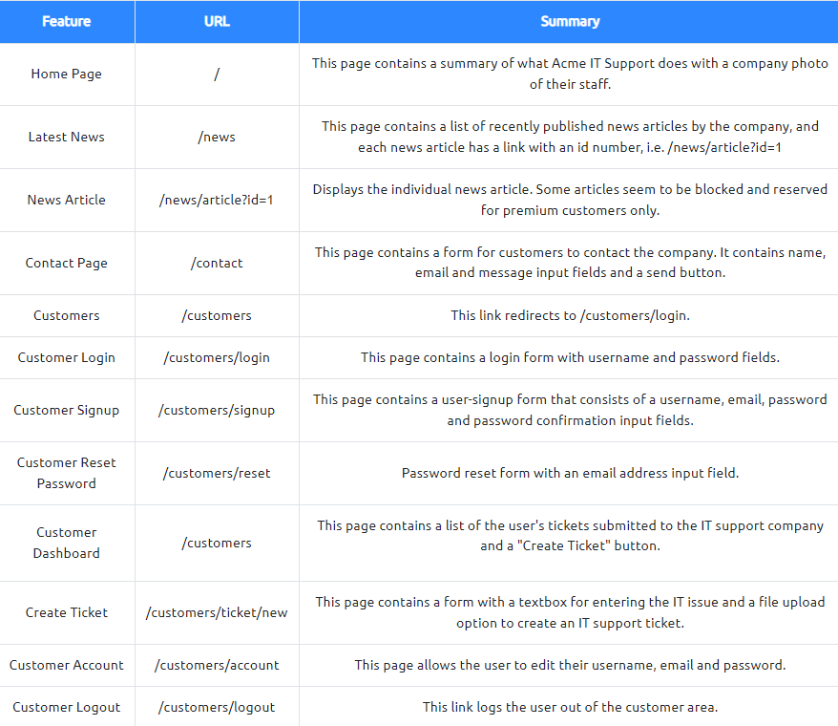Select the Create Ticket feature cell
The height and width of the screenshot is (726, 838).
coord(66,612)
